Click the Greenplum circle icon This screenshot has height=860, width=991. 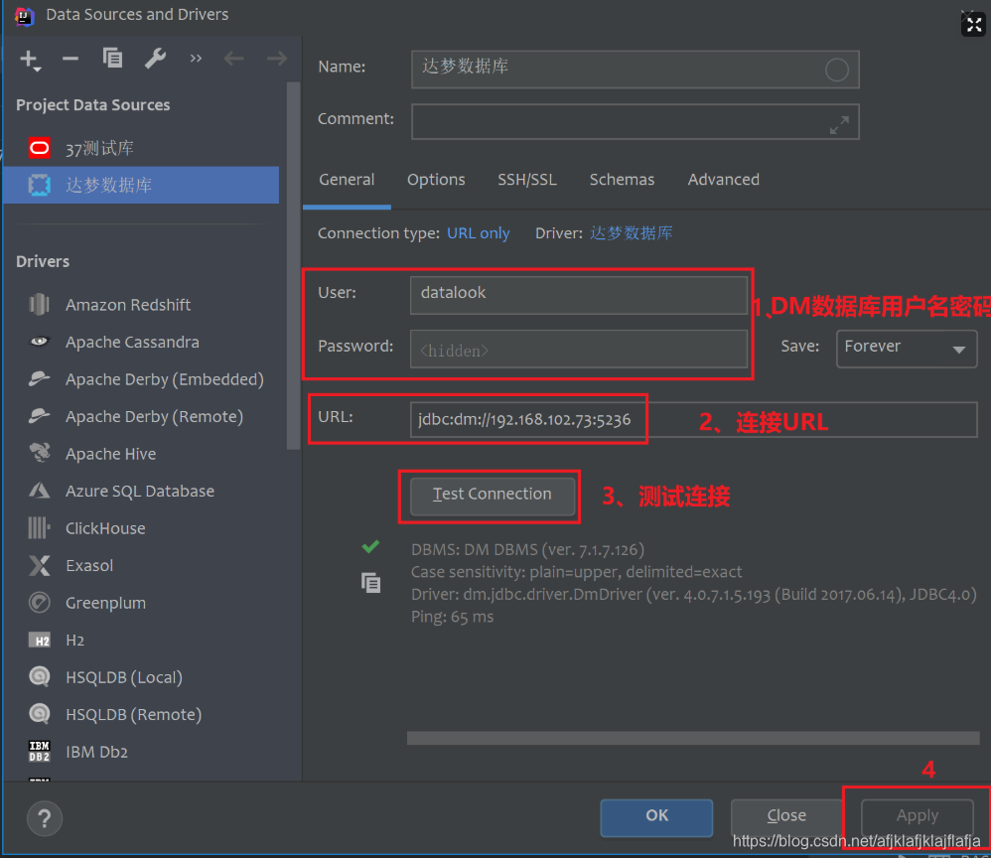coord(39,603)
